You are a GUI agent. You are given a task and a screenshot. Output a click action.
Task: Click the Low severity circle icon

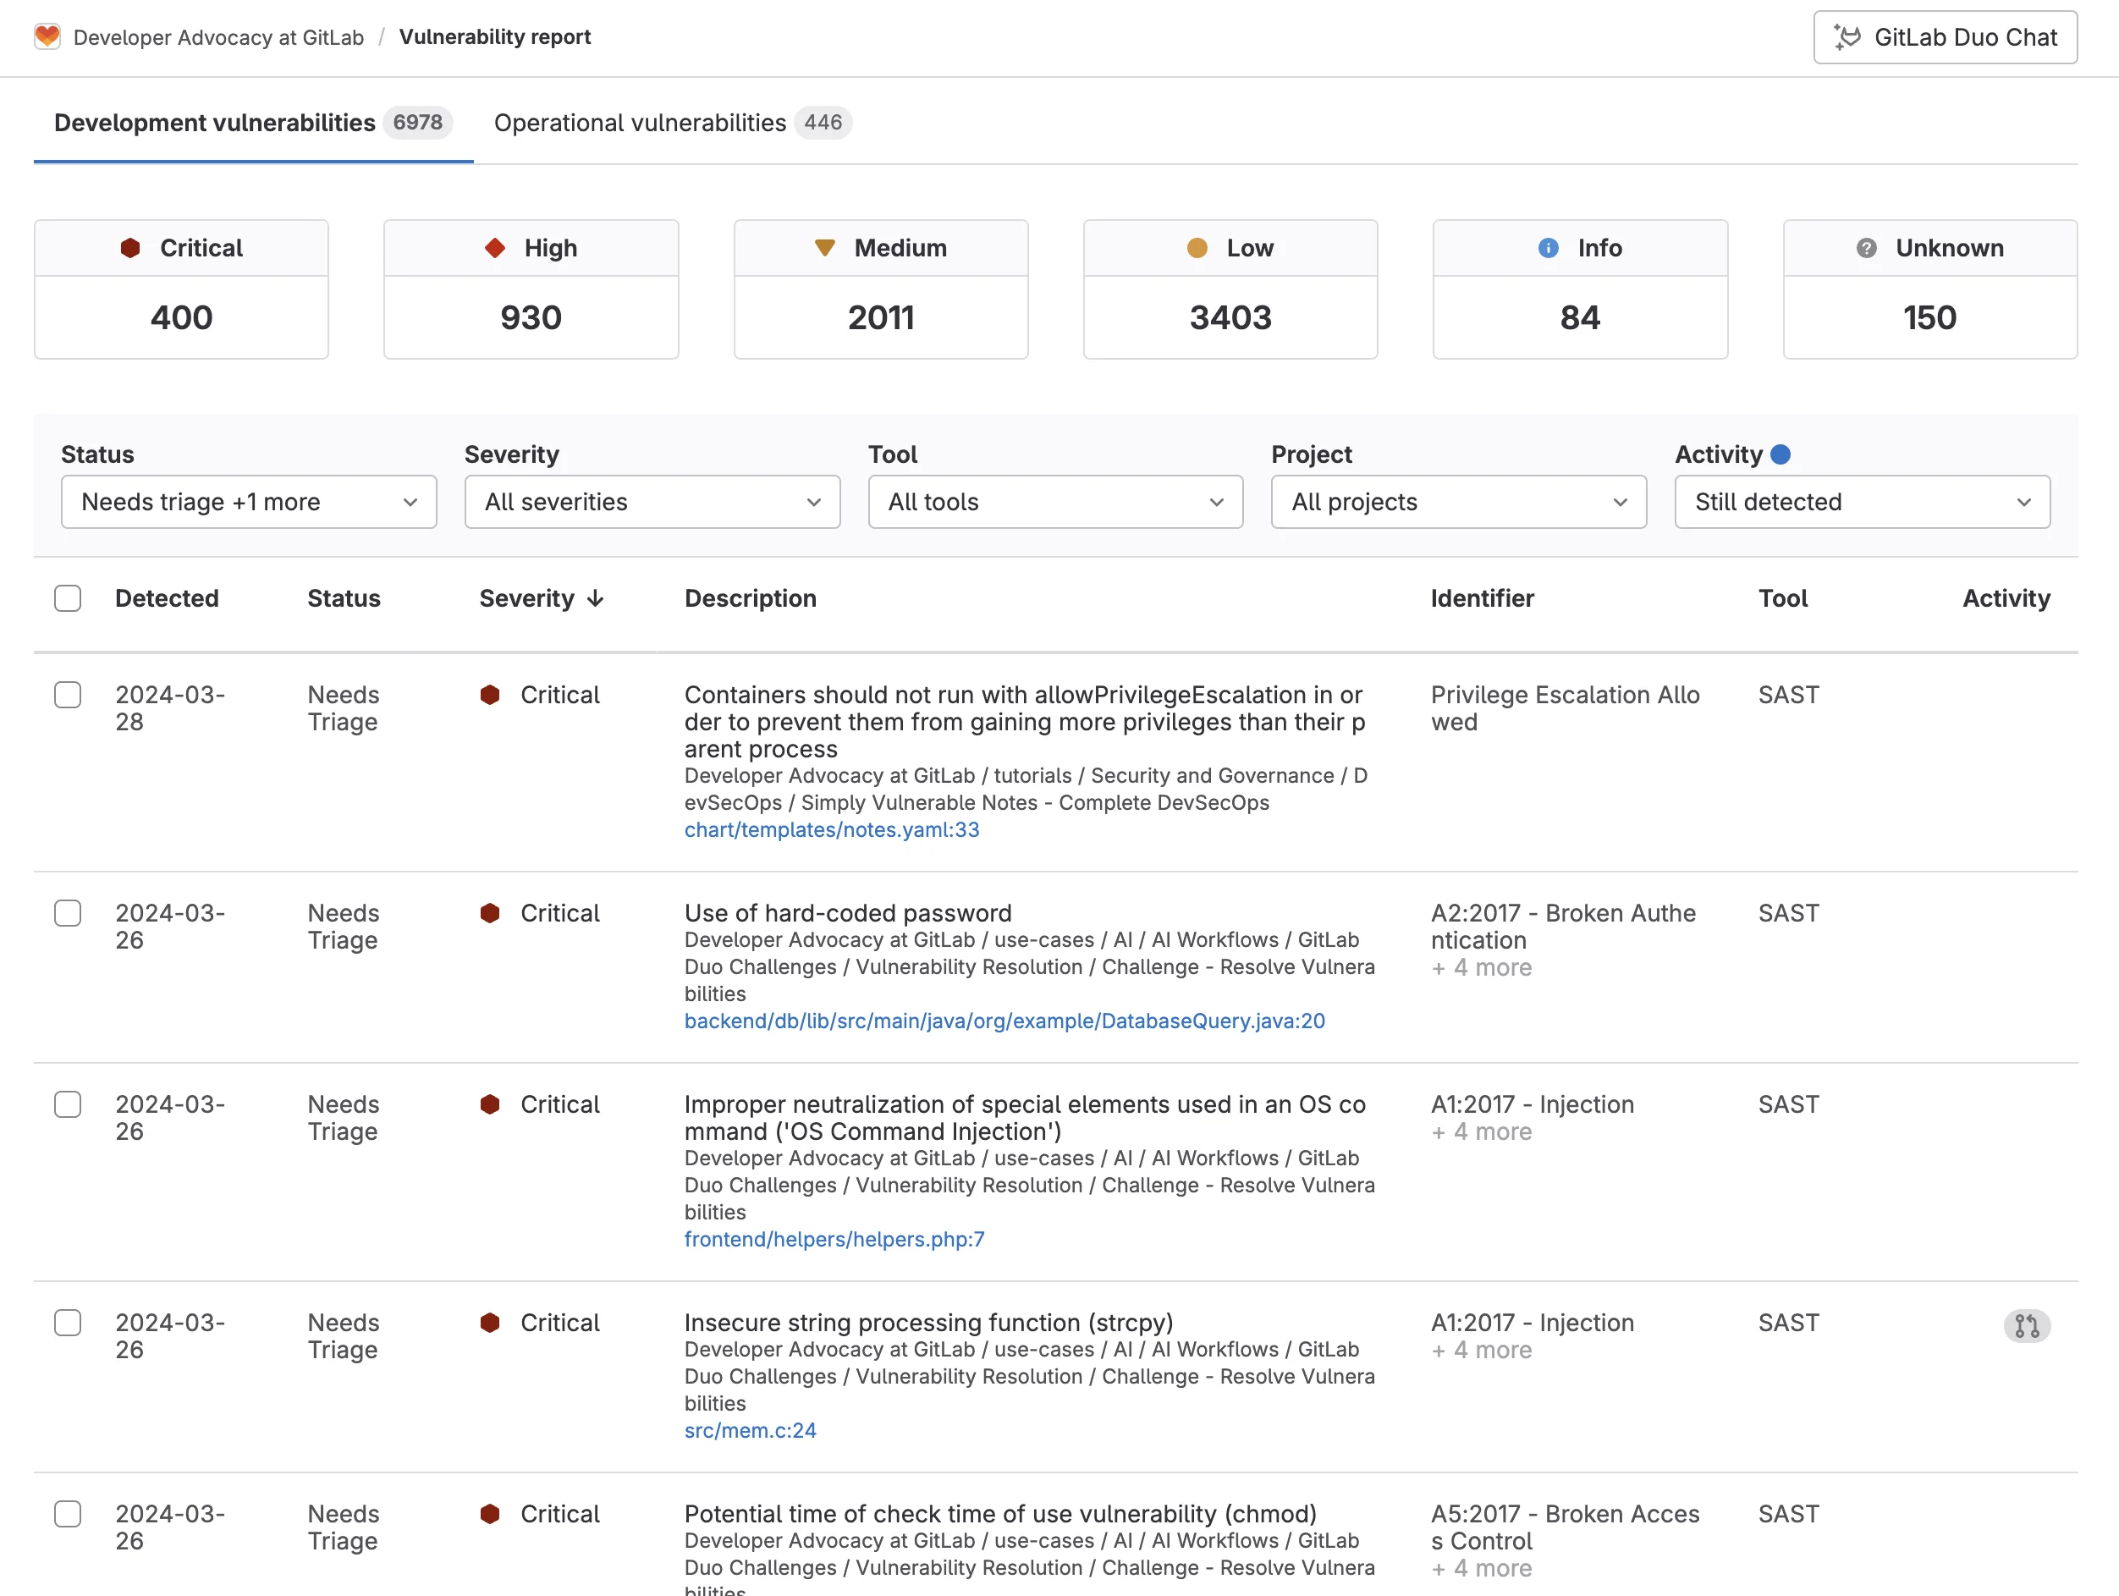point(1197,247)
